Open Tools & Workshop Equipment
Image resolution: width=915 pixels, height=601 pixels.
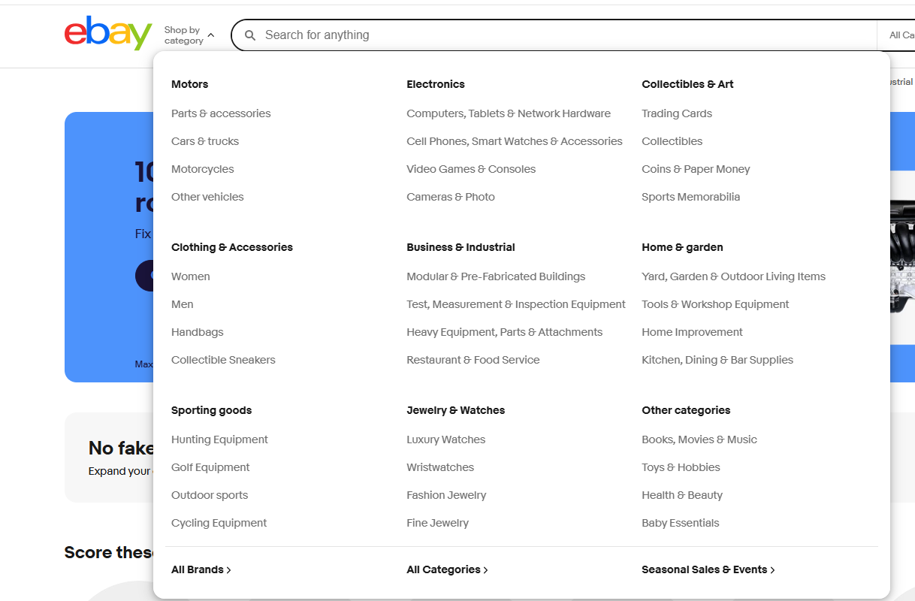pos(715,304)
